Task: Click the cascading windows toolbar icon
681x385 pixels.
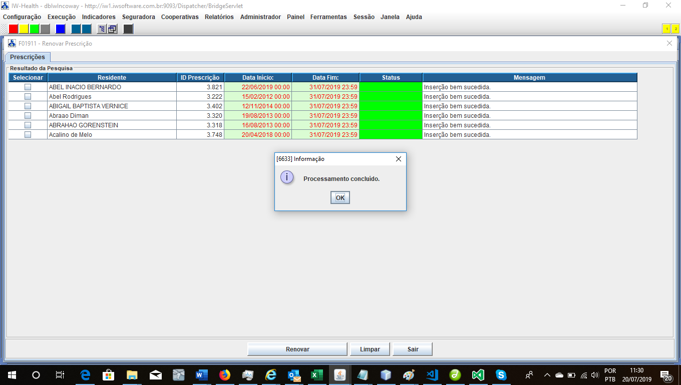Action: (112, 29)
